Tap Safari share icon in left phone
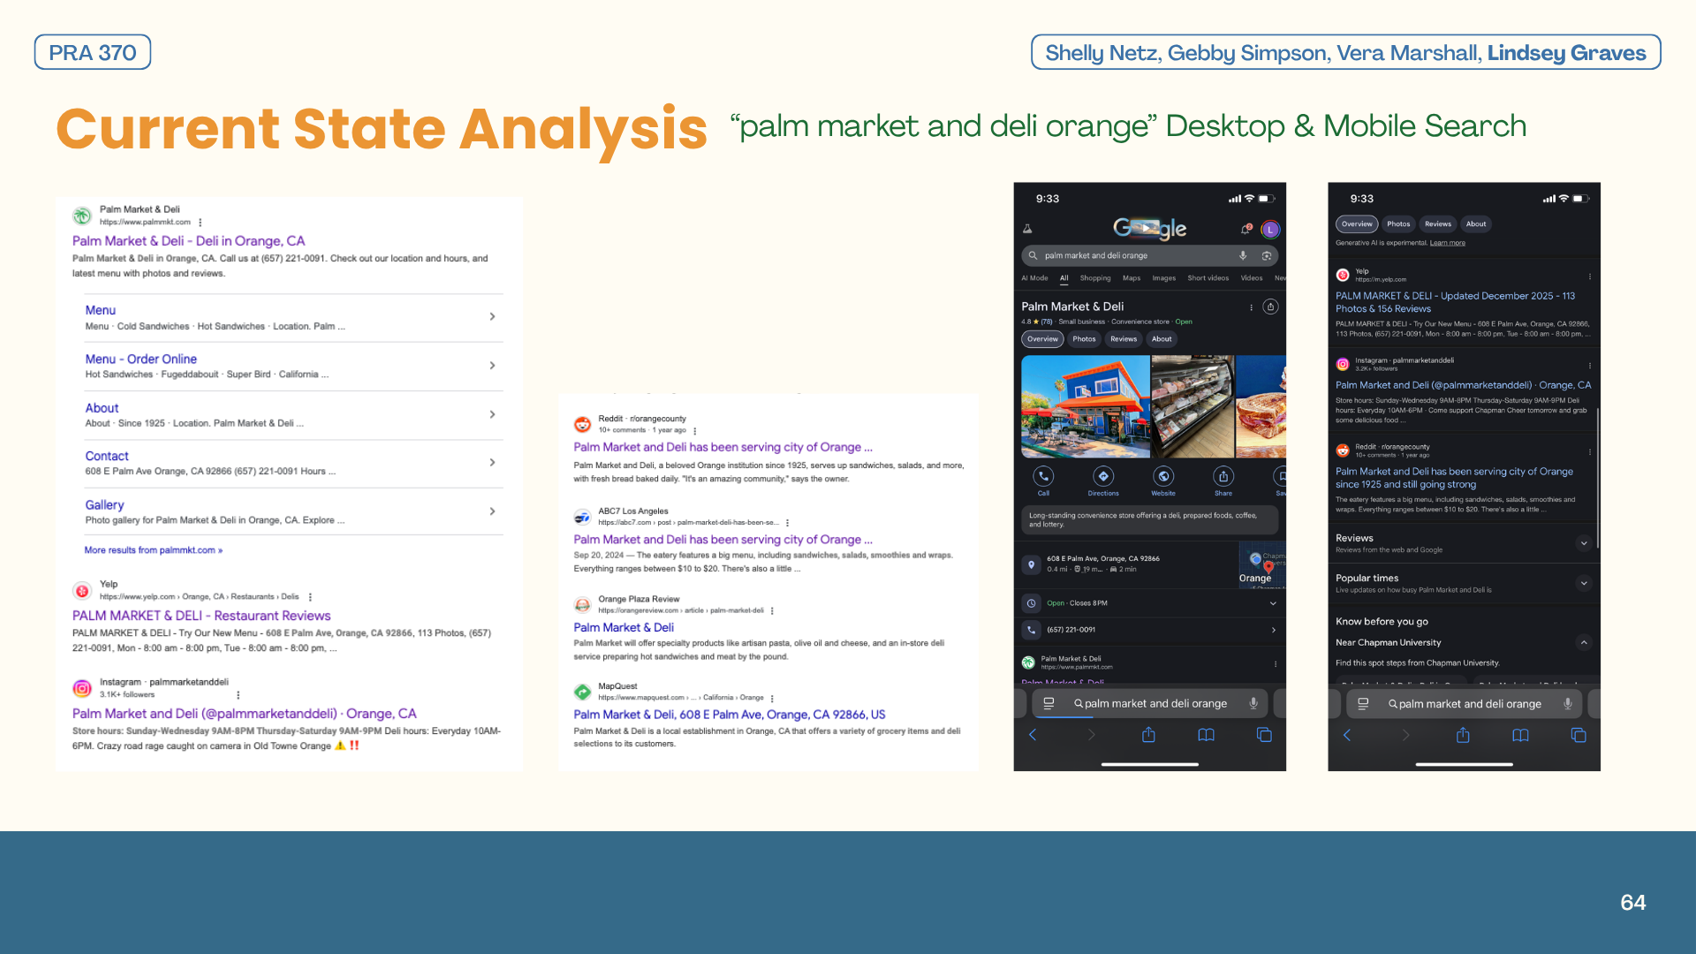The width and height of the screenshot is (1696, 954). tap(1148, 735)
